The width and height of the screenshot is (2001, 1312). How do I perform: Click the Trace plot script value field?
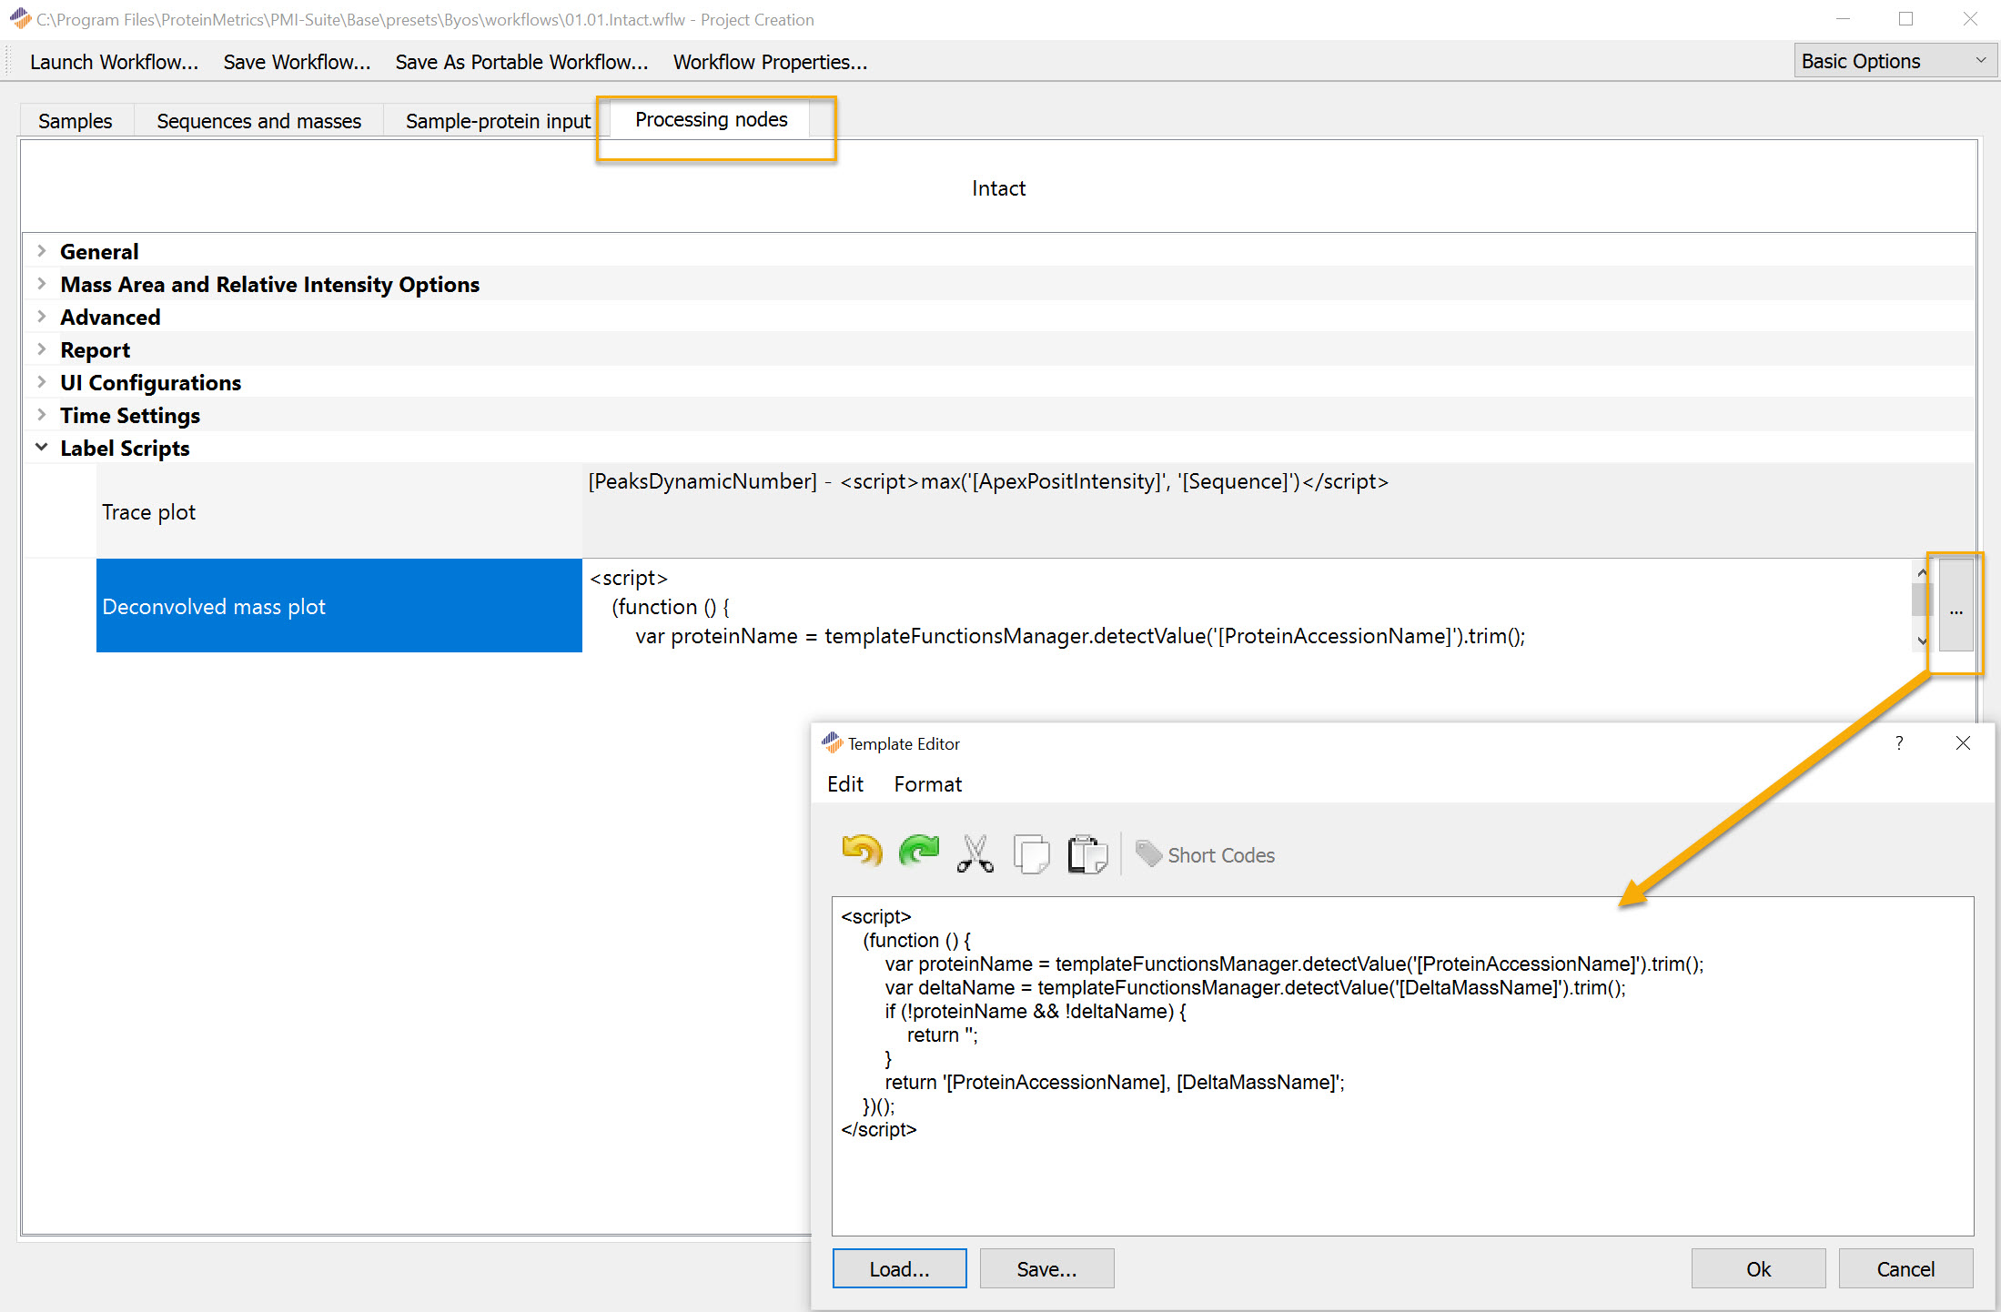[1278, 511]
